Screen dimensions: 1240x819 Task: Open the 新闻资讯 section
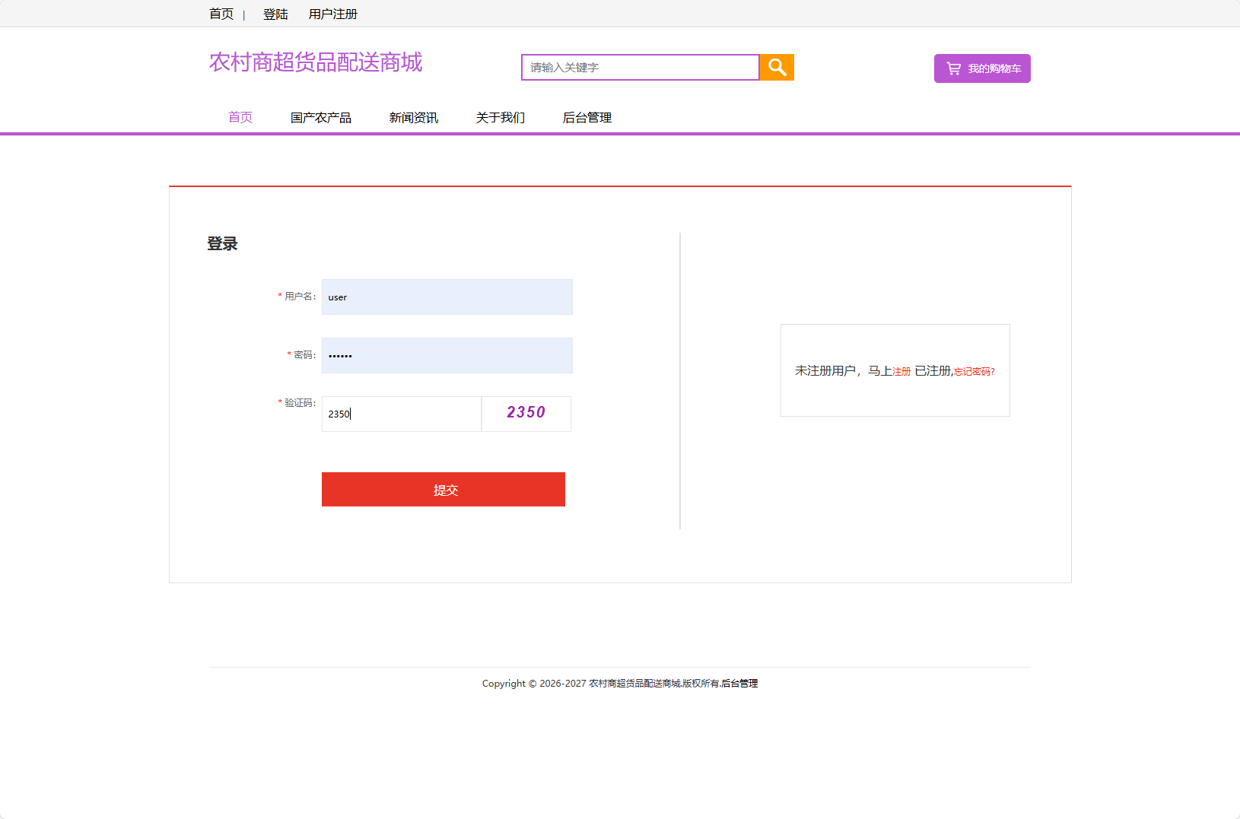413,117
